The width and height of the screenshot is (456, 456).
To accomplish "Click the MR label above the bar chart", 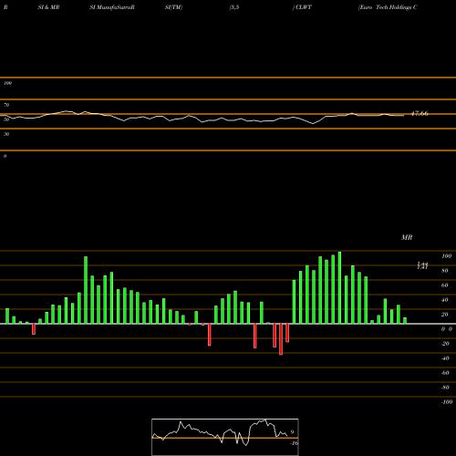I will (407, 237).
